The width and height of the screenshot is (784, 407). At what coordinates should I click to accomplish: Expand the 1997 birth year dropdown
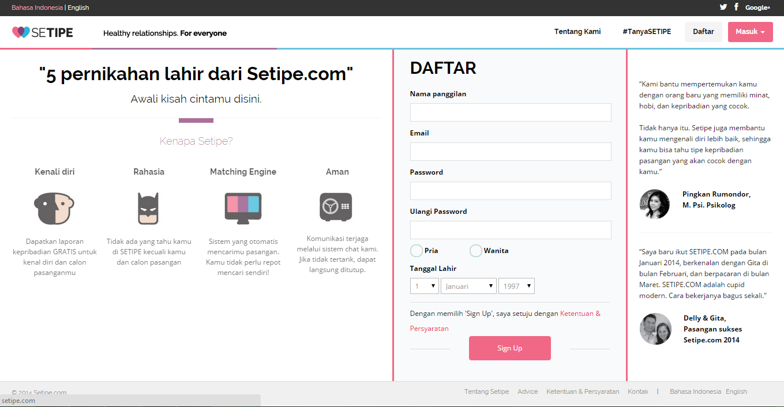click(516, 286)
